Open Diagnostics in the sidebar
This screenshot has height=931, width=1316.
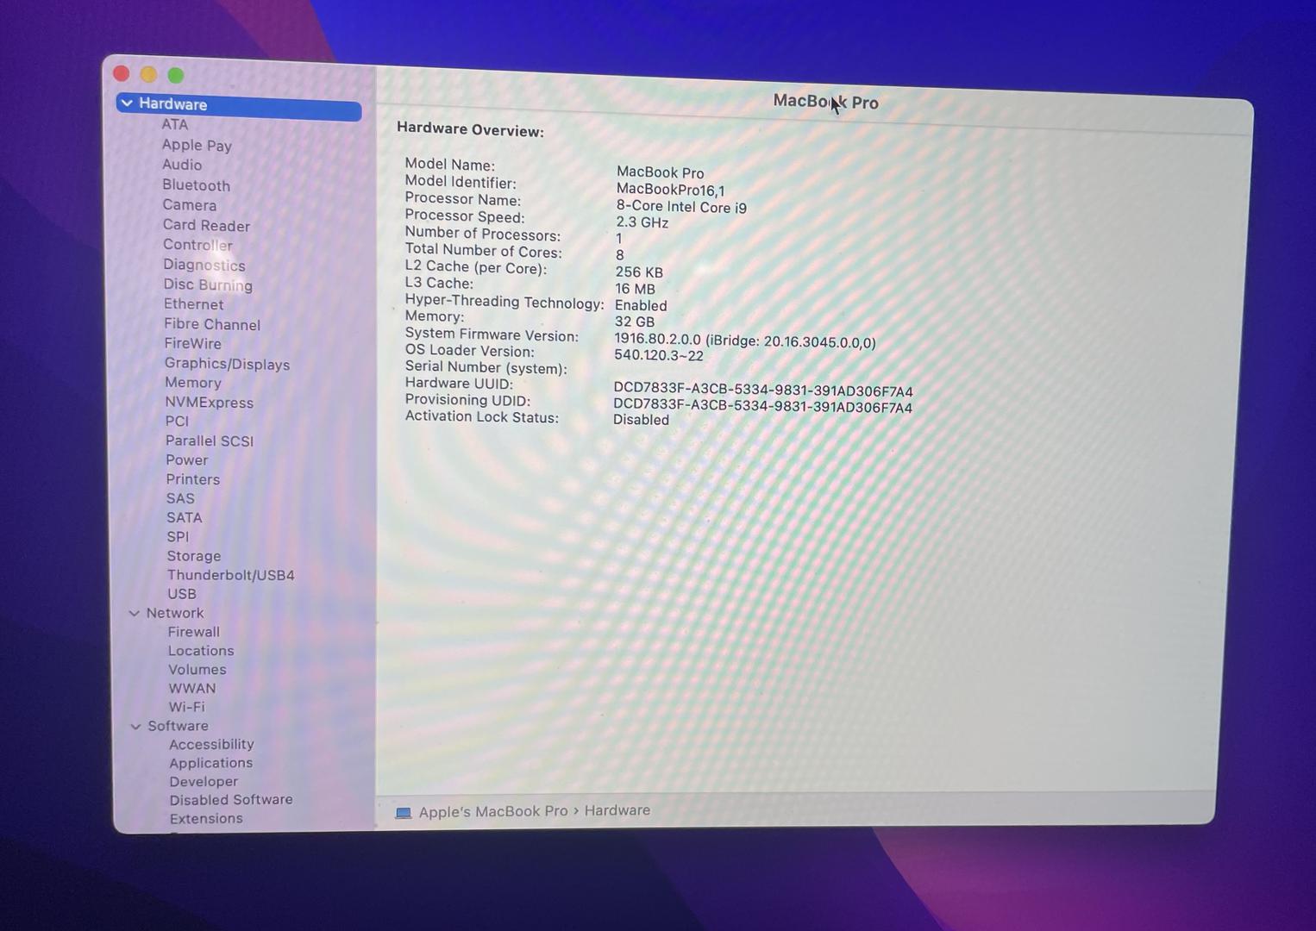204,265
